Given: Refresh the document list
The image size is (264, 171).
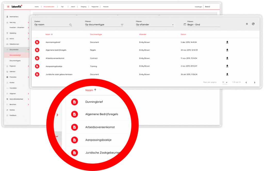Looking at the screenshot, I should coord(253,24).
